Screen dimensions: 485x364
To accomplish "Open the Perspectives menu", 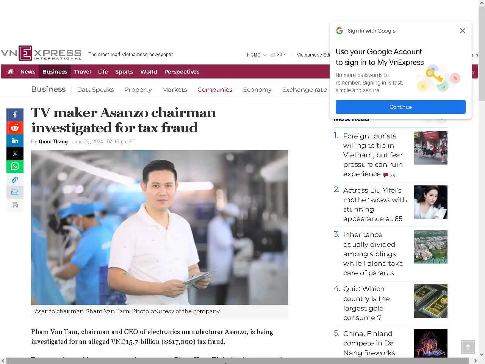I will (x=182, y=71).
